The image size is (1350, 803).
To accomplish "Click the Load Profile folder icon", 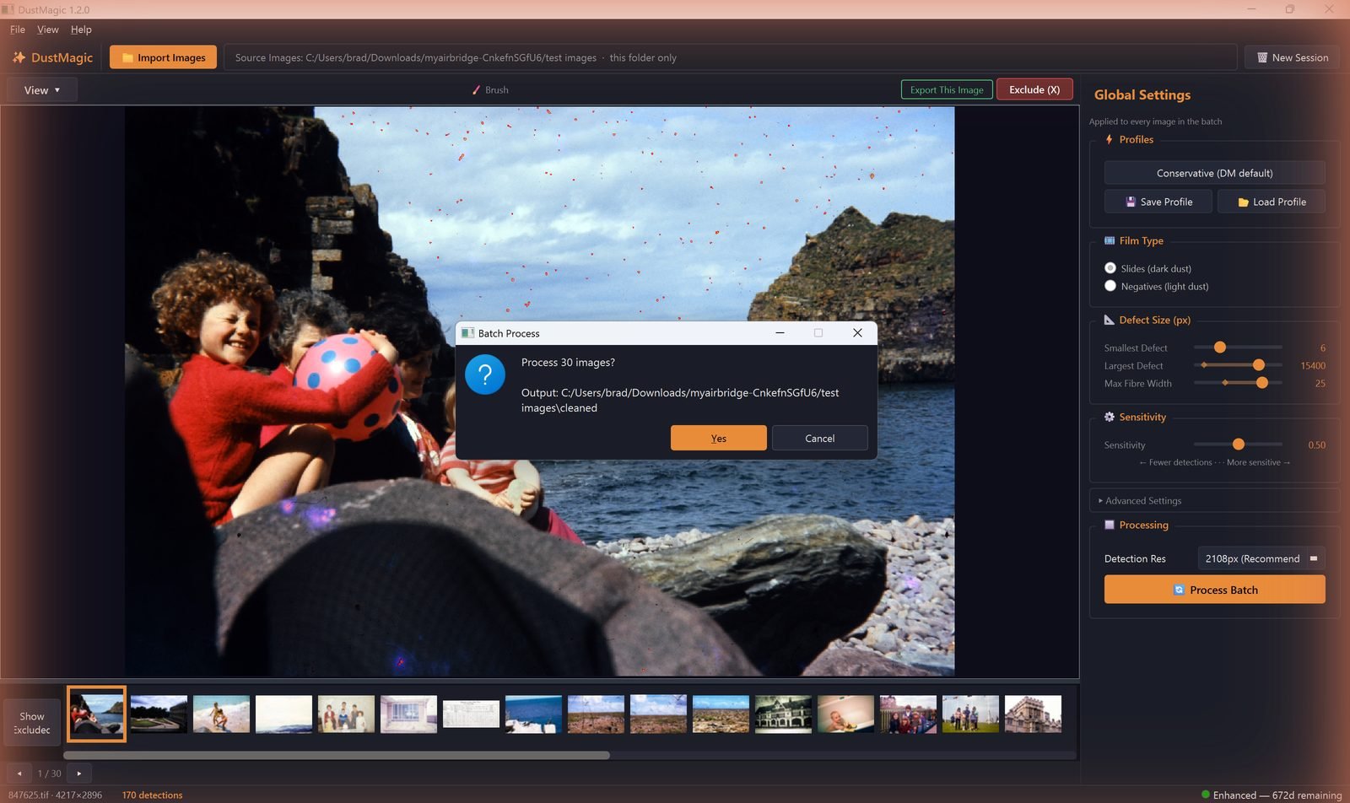I will point(1243,202).
